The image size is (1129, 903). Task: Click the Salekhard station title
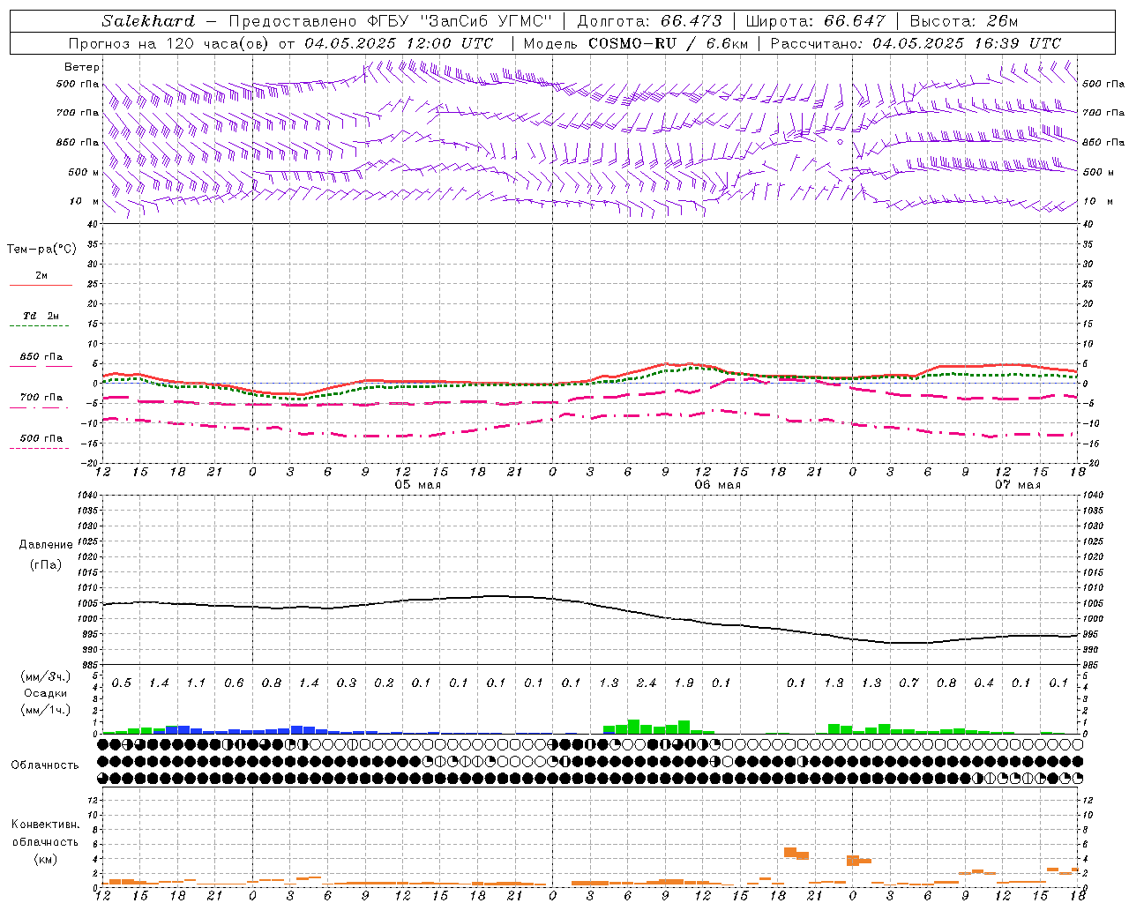tap(148, 21)
